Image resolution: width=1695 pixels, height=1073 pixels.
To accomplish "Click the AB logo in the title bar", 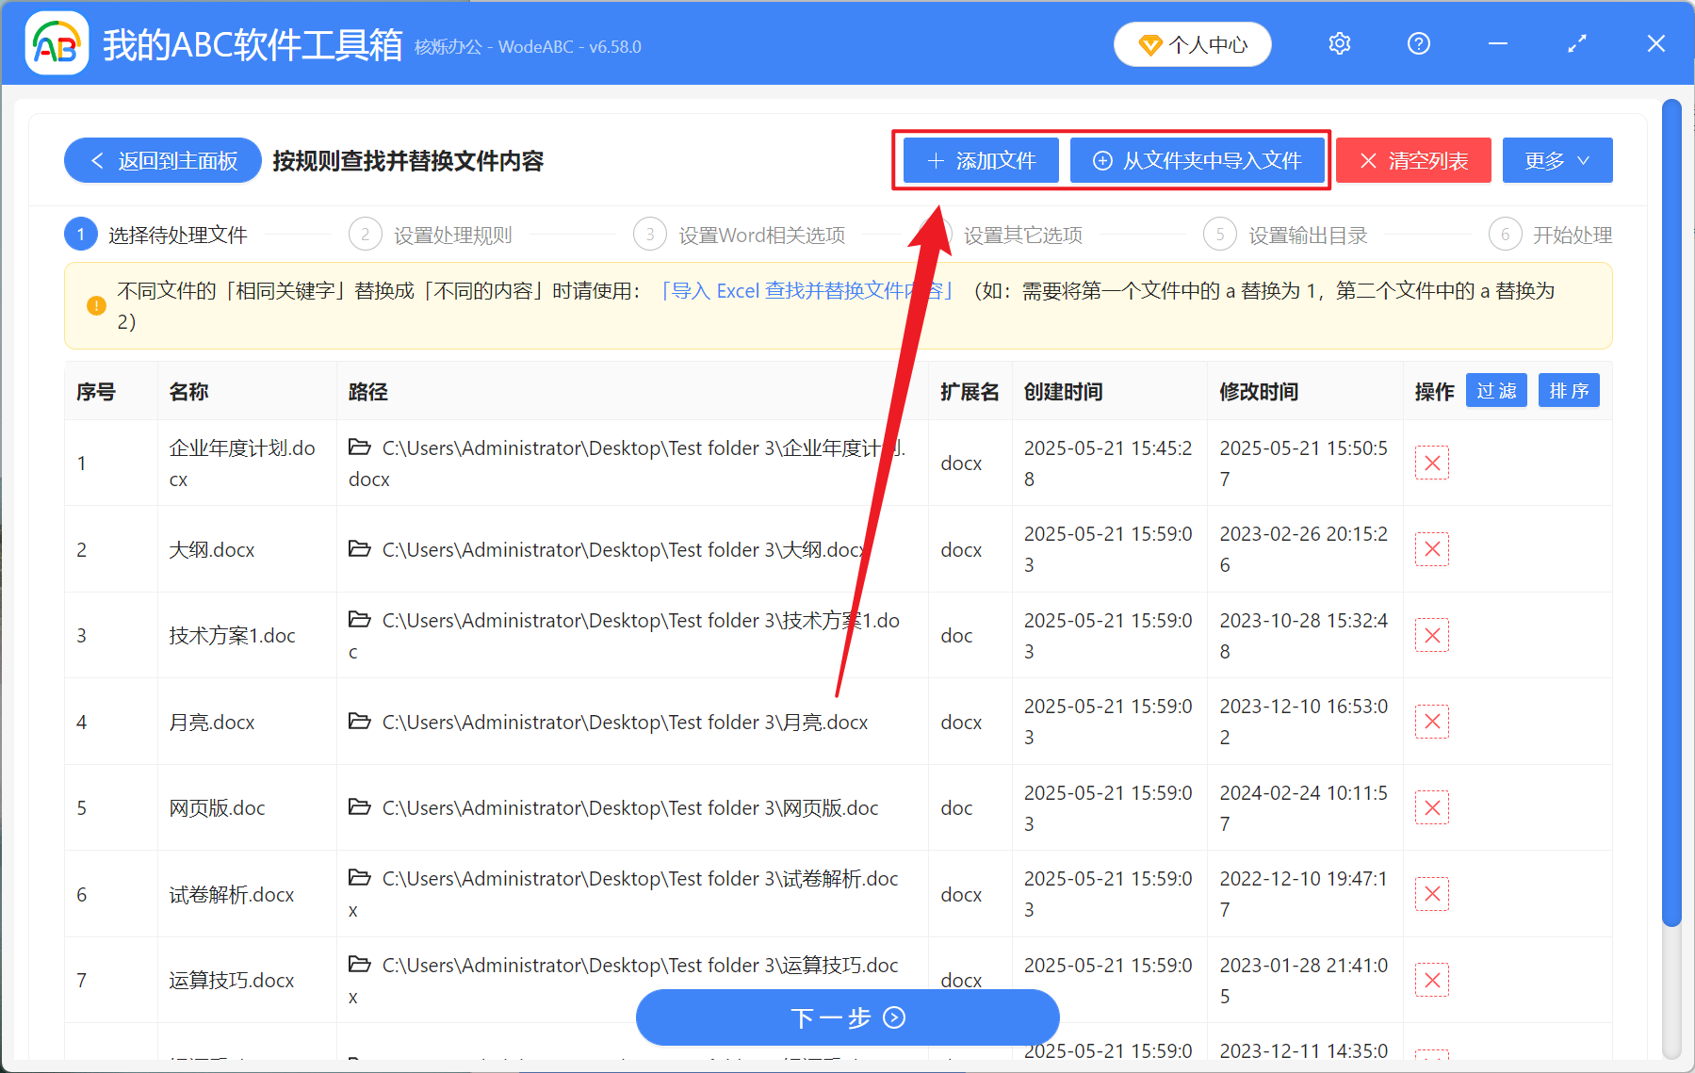I will coord(57,43).
